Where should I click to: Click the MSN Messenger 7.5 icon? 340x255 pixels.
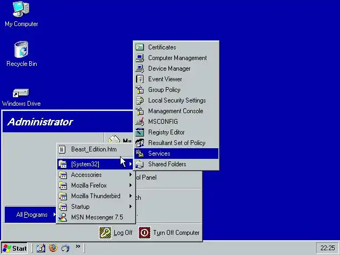[x=63, y=217]
